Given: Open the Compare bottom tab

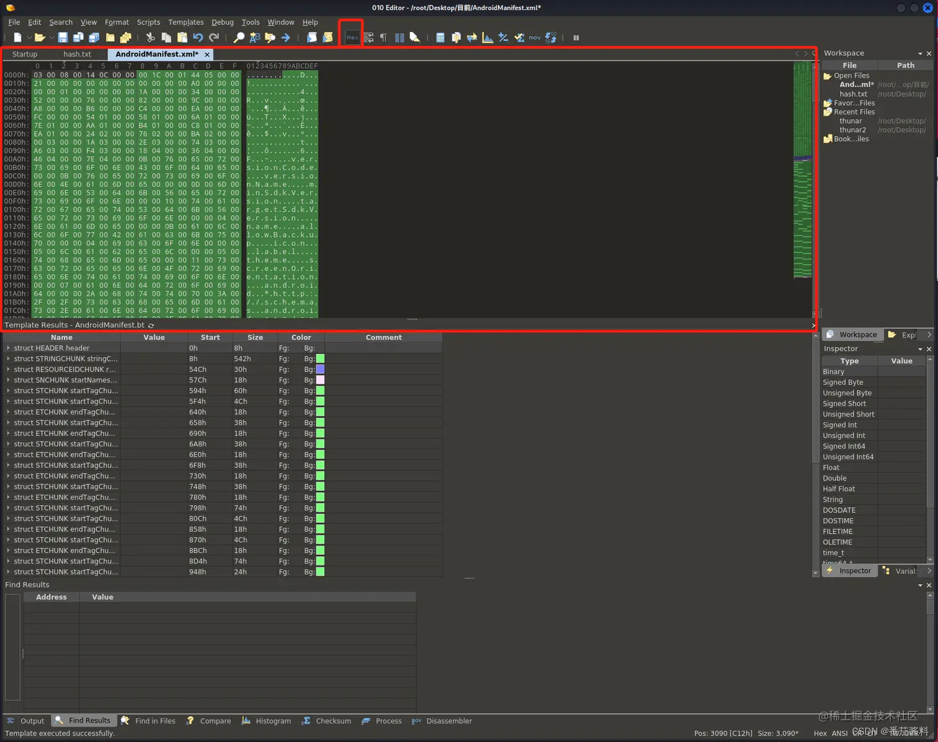Looking at the screenshot, I should point(209,721).
